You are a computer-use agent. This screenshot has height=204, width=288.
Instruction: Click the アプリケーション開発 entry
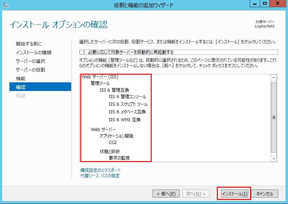pyautogui.click(x=116, y=136)
